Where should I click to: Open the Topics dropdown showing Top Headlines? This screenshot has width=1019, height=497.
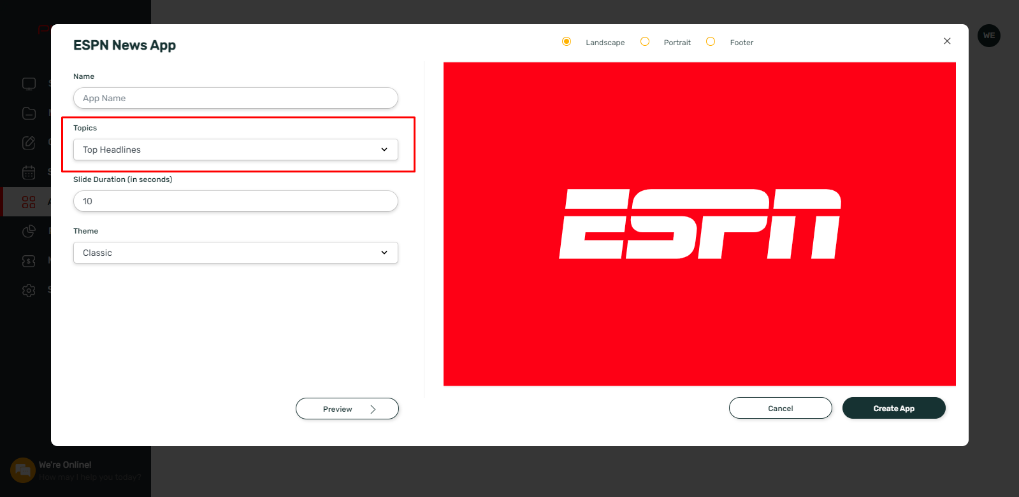click(x=236, y=150)
